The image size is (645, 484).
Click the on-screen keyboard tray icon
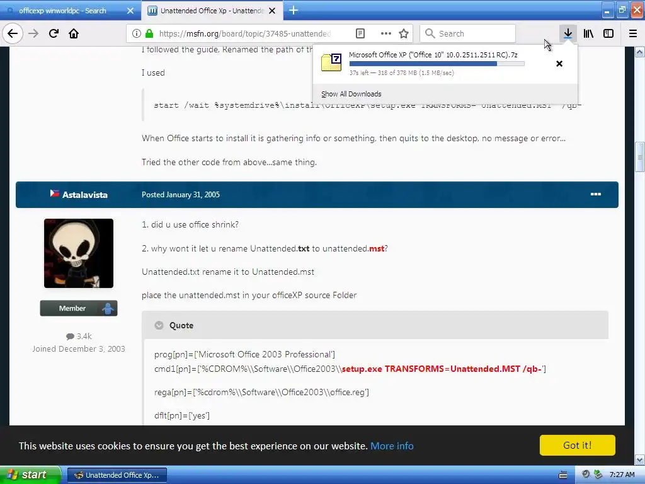[563, 475]
